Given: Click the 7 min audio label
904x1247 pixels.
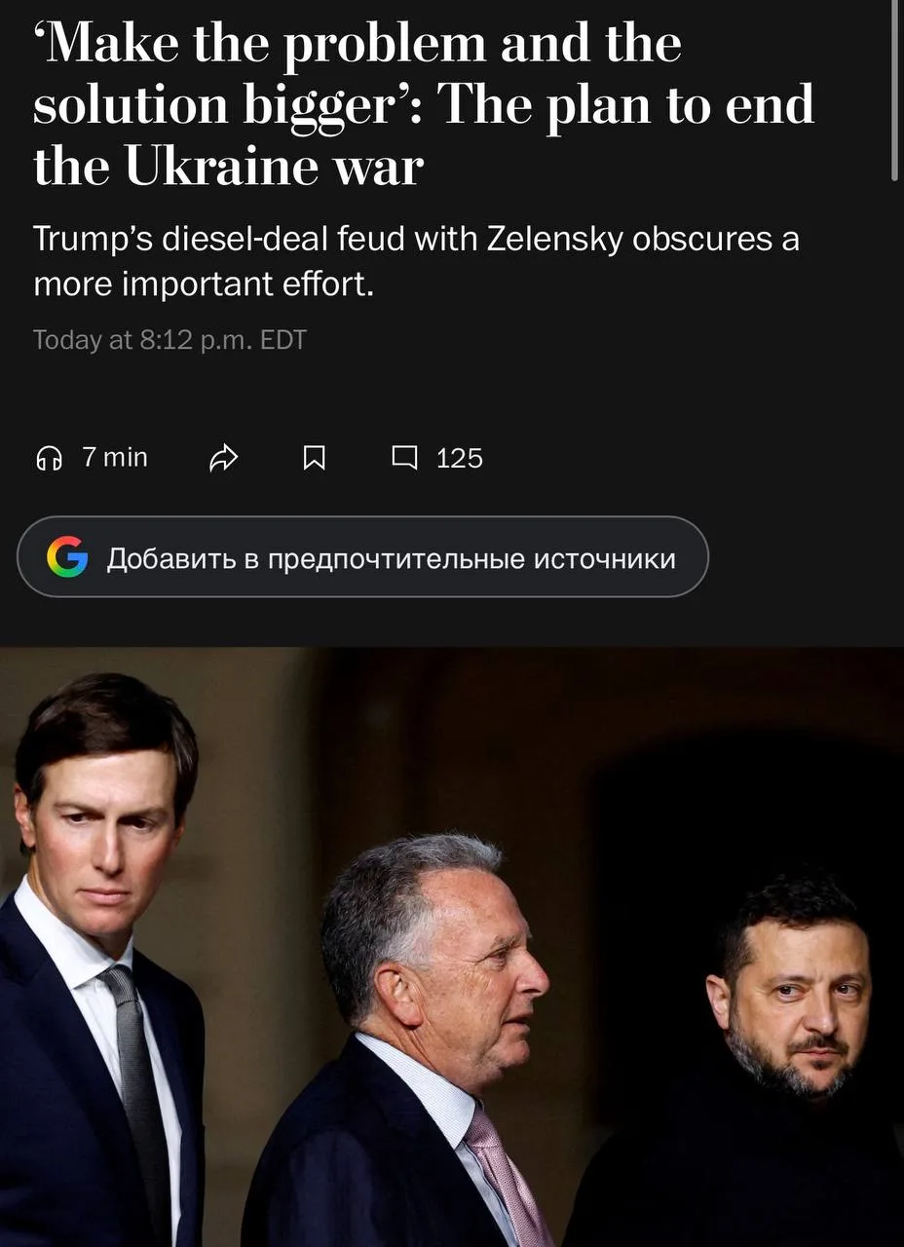Looking at the screenshot, I should [115, 457].
